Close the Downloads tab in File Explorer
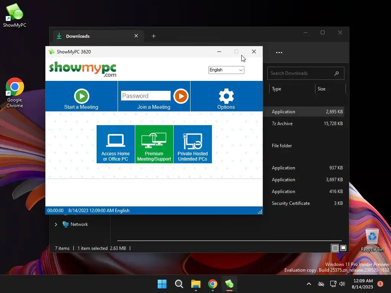 coord(136,36)
